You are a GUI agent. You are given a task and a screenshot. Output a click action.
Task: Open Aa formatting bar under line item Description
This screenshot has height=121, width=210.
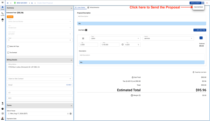pos(142,62)
